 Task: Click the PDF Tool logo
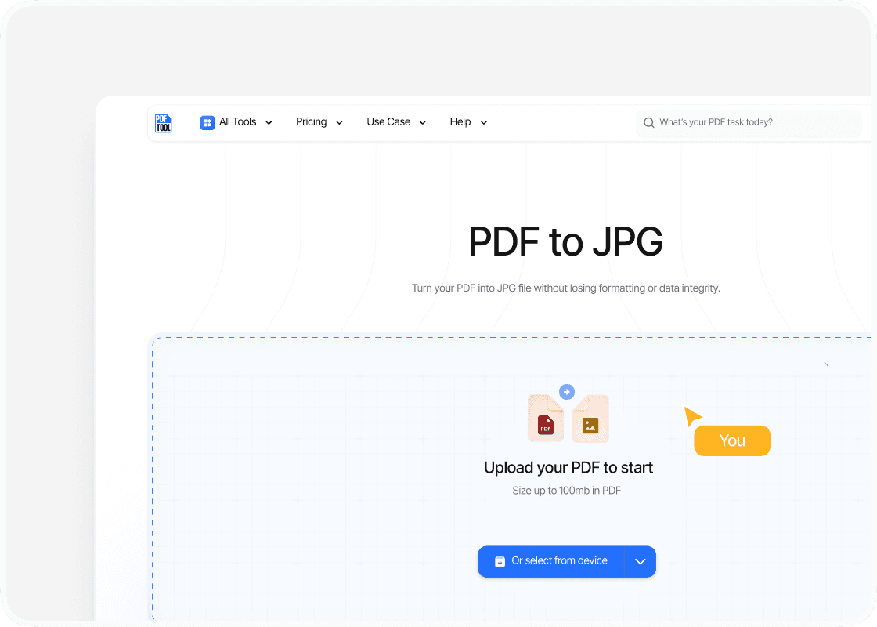click(x=164, y=122)
